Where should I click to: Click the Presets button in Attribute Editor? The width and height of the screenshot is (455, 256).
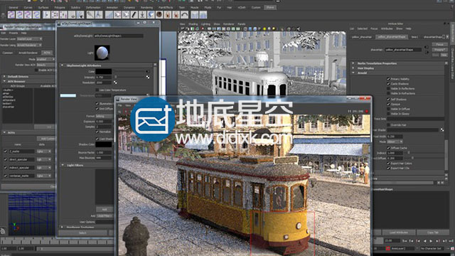point(439,50)
